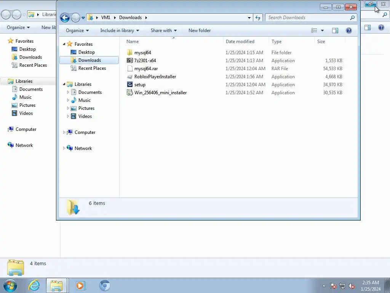Click the refresh button next to the address bar
Image resolution: width=390 pixels, height=293 pixels.
click(x=258, y=18)
